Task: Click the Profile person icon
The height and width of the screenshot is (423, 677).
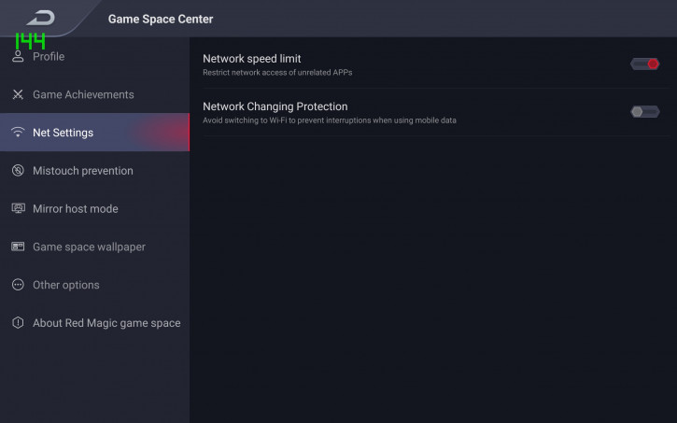Action: [18, 56]
